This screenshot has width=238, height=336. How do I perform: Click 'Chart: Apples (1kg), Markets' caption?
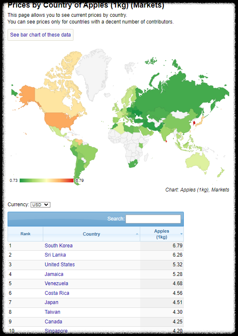[x=197, y=190]
